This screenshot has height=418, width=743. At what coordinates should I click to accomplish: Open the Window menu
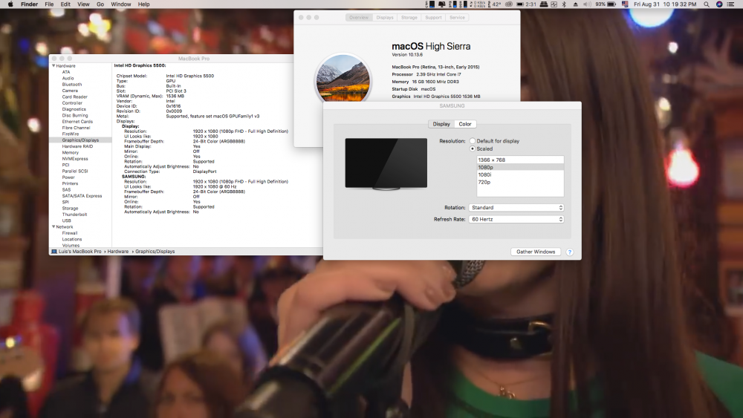[121, 4]
